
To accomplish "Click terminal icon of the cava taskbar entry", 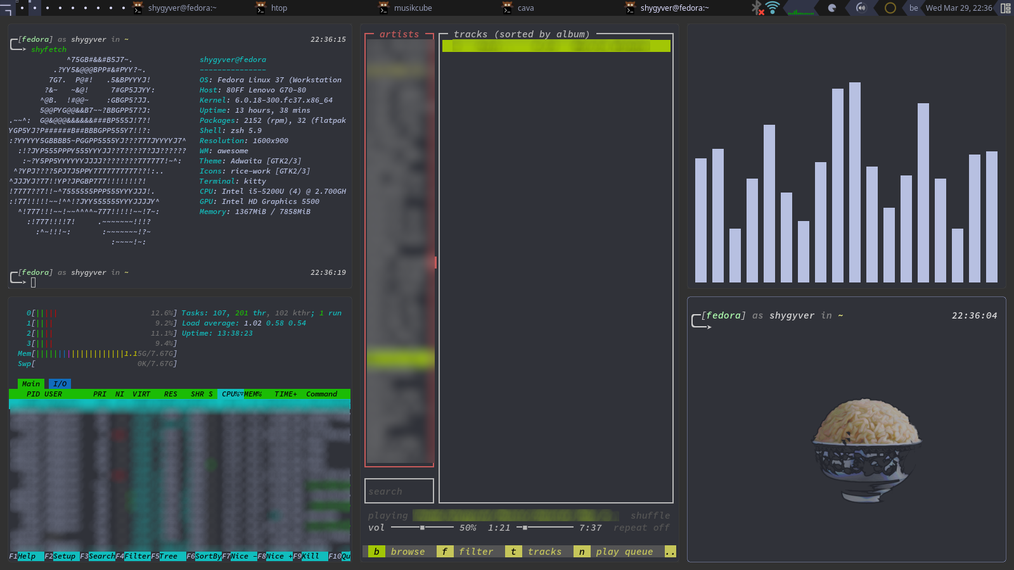I will (507, 8).
